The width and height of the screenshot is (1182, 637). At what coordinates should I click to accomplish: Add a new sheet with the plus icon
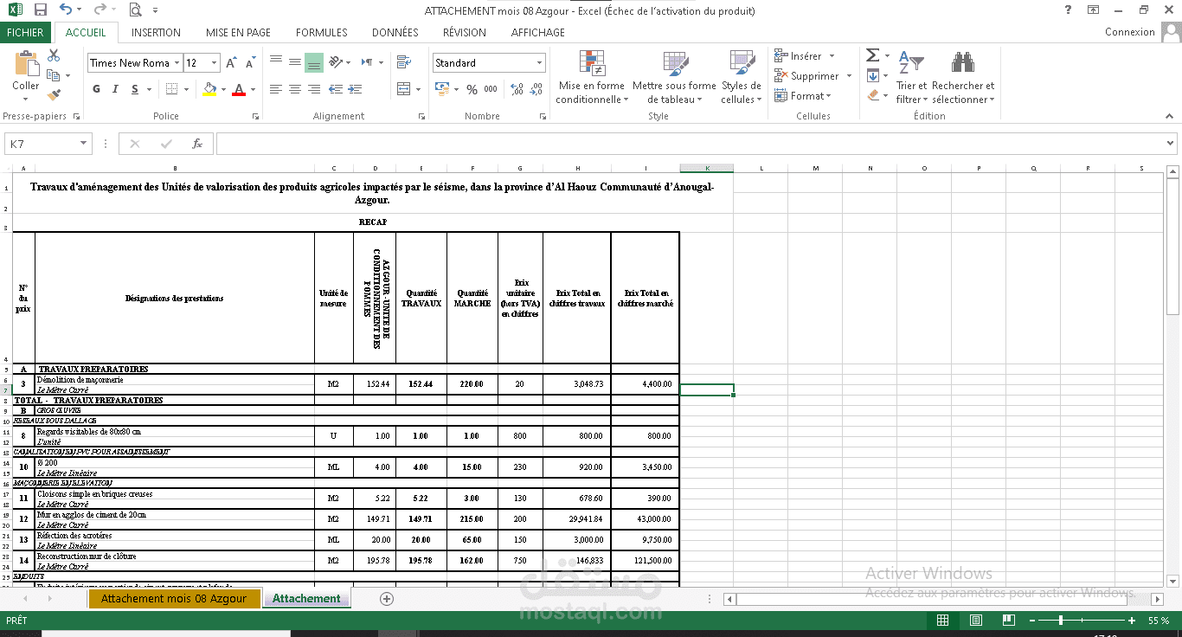tap(387, 598)
